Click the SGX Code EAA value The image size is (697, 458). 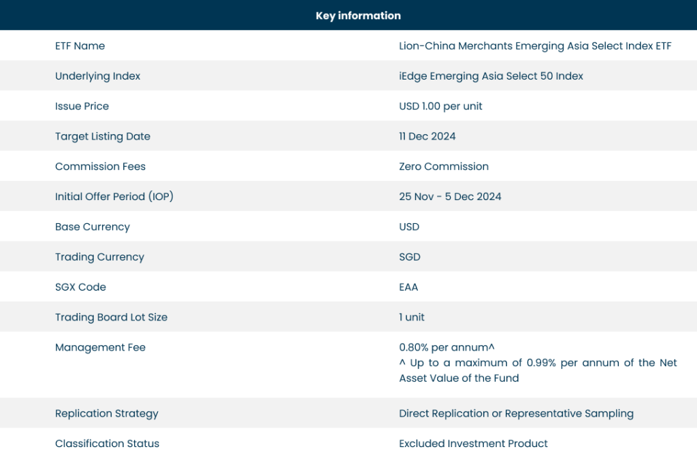click(x=408, y=287)
